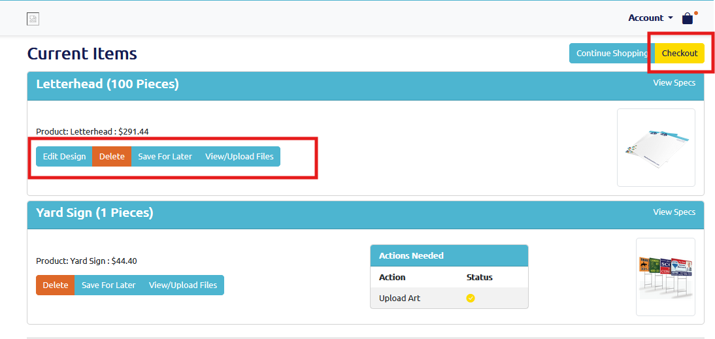Open View Specs for the Letterhead item
This screenshot has height=339, width=715.
[x=674, y=83]
